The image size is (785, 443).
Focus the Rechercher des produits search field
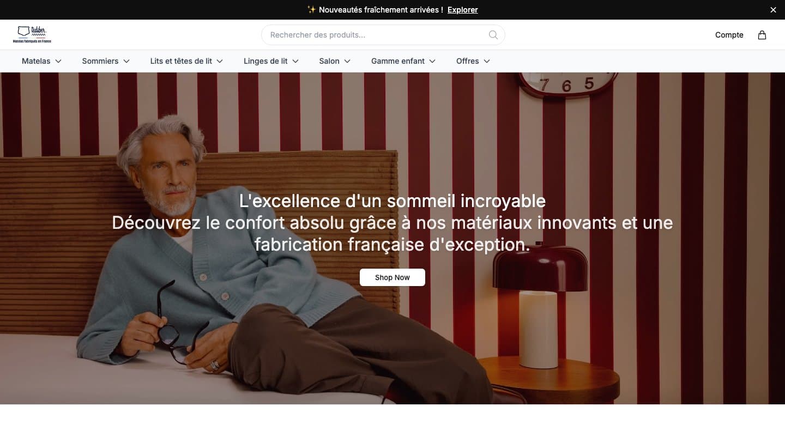(x=383, y=35)
